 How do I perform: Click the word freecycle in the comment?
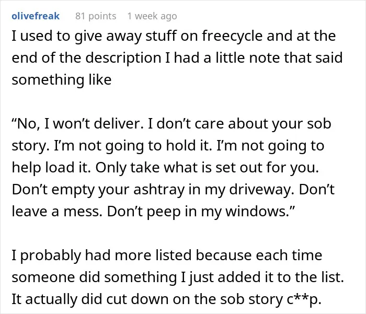[232, 36]
